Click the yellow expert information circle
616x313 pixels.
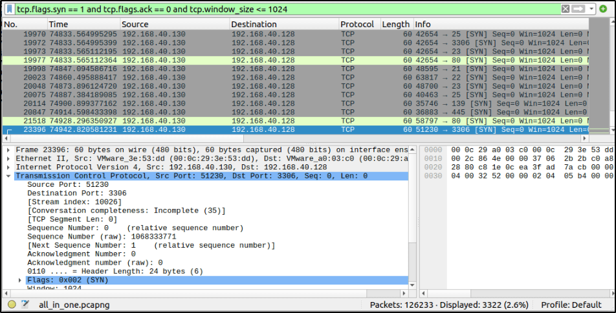(x=12, y=305)
